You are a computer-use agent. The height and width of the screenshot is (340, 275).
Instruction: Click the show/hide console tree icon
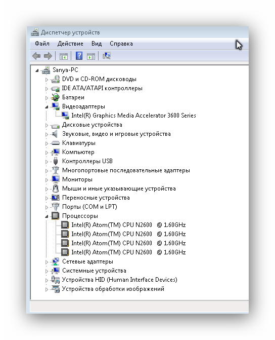point(63,56)
